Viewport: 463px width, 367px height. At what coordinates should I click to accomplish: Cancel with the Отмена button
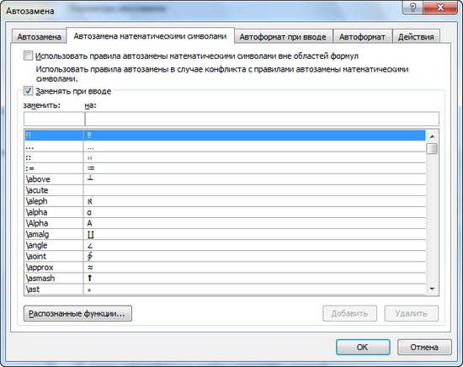coord(424,347)
